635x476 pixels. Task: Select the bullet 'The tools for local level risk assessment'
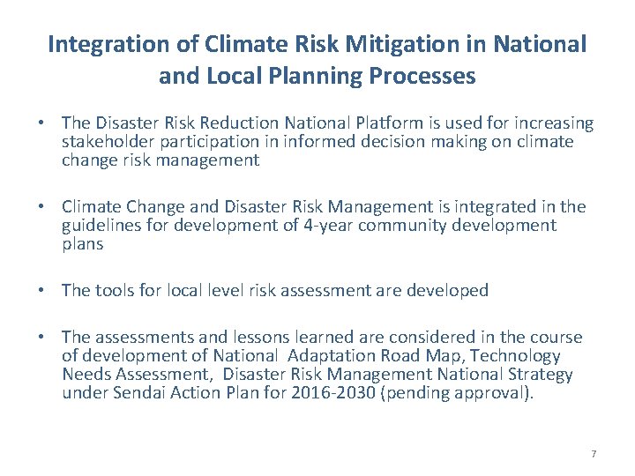(274, 291)
